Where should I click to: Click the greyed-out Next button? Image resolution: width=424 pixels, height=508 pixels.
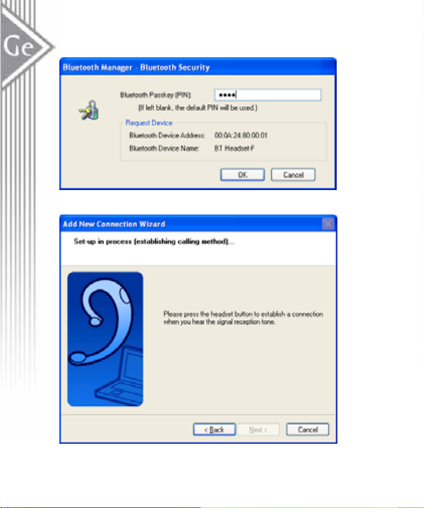(x=258, y=430)
